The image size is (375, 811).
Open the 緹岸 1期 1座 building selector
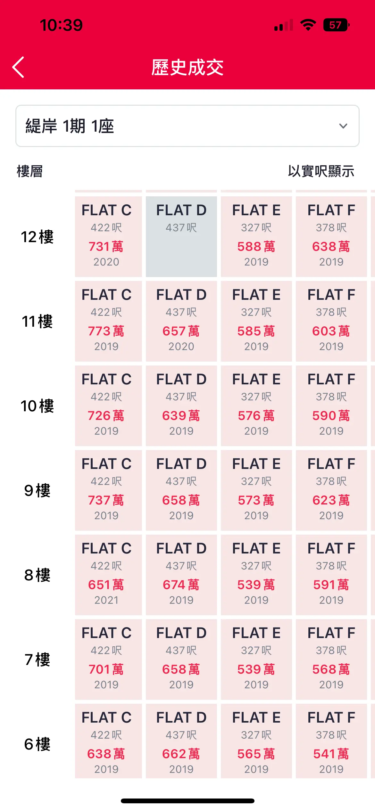188,126
